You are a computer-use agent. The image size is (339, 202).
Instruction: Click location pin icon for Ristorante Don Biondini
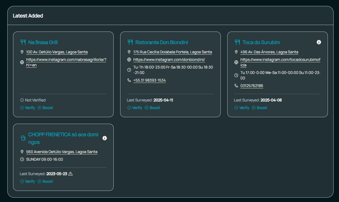click(129, 52)
